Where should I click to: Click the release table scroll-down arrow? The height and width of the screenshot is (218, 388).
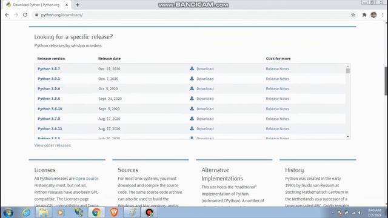point(347,136)
